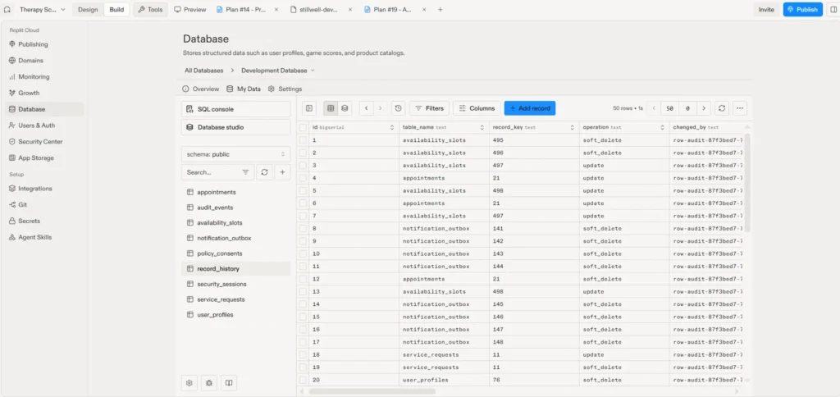
Task: Open the table search filter icon
Action: [x=245, y=172]
